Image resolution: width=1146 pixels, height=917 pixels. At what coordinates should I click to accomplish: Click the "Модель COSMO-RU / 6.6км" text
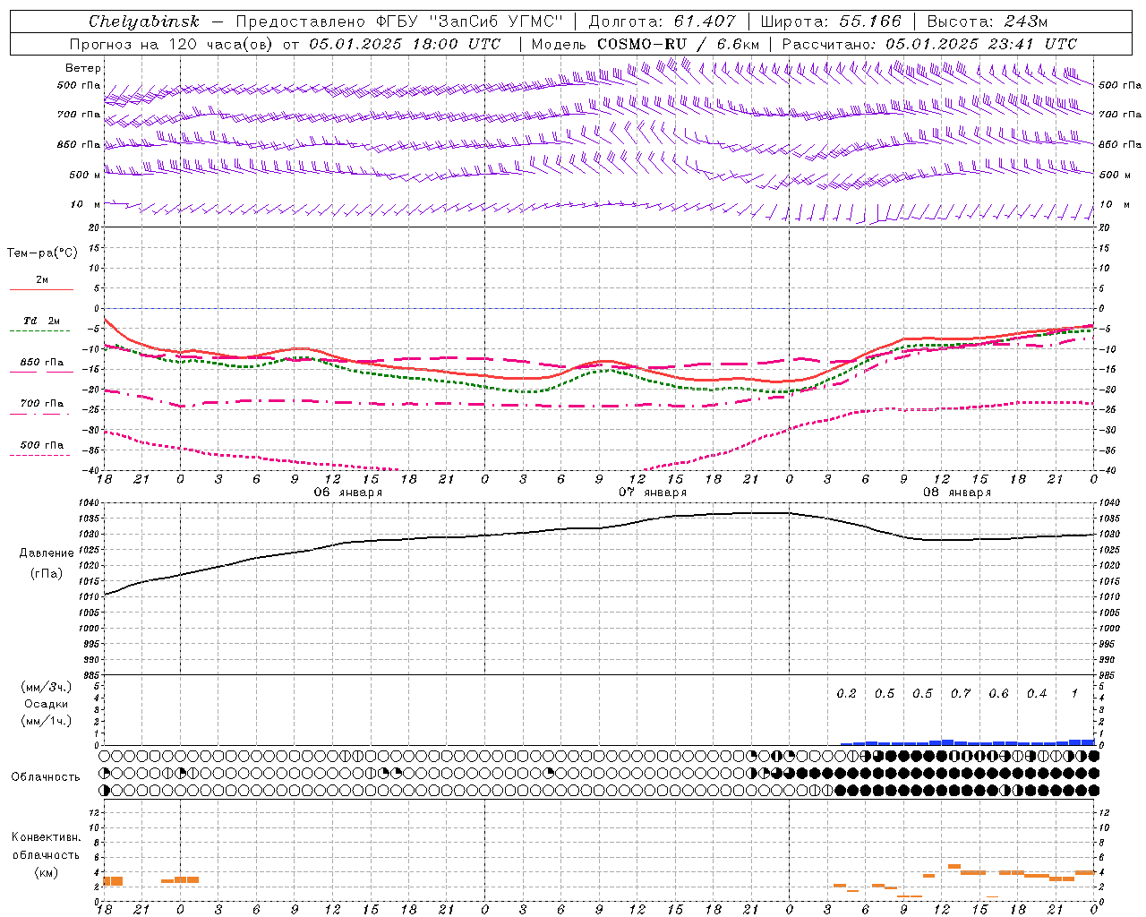(645, 44)
